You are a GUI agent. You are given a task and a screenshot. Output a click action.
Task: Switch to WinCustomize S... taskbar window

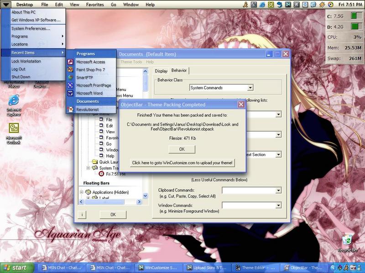click(159, 268)
